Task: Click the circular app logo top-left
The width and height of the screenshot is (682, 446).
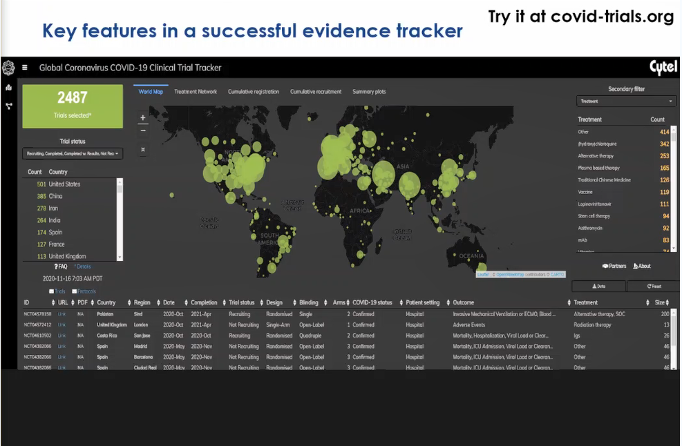Action: pyautogui.click(x=8, y=68)
